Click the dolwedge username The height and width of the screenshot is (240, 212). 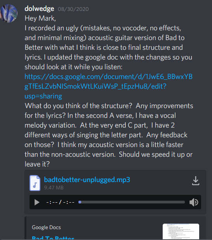coord(39,9)
